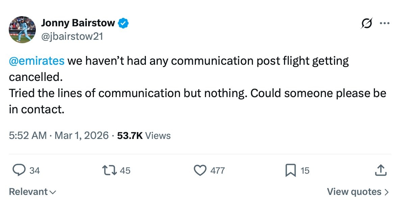This screenshot has height=203, width=402.
Task: Click the share upload arrow icon
Action: click(x=380, y=170)
